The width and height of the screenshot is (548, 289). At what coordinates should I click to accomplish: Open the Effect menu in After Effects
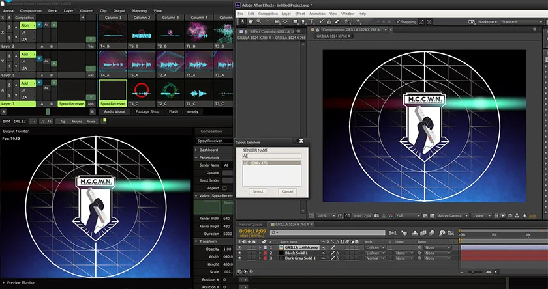pos(300,14)
